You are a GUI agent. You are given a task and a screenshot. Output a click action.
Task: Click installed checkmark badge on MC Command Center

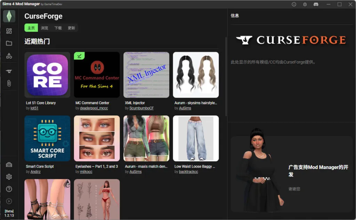point(79,56)
